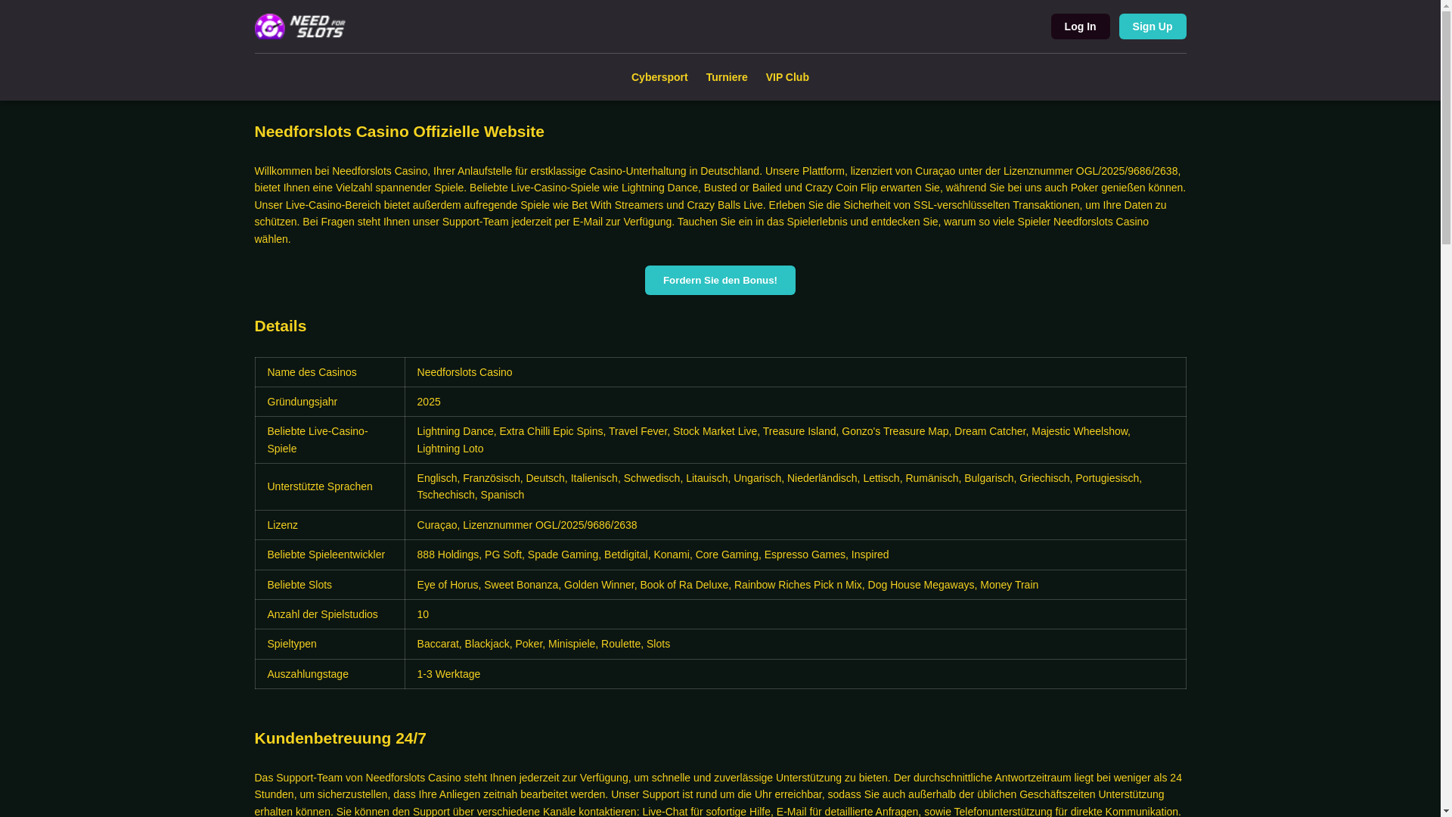The height and width of the screenshot is (817, 1452).
Task: Click the Willkommen bei Needforslots intro paragraph
Action: coord(720,205)
